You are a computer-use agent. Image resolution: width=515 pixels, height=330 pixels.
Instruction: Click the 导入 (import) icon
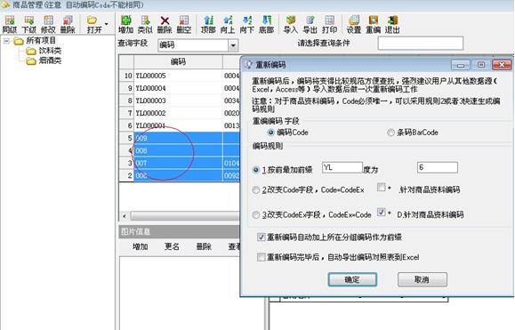coord(291,24)
